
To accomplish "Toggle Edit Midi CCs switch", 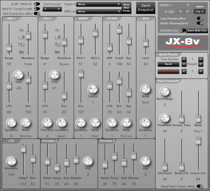I will tap(183, 30).
